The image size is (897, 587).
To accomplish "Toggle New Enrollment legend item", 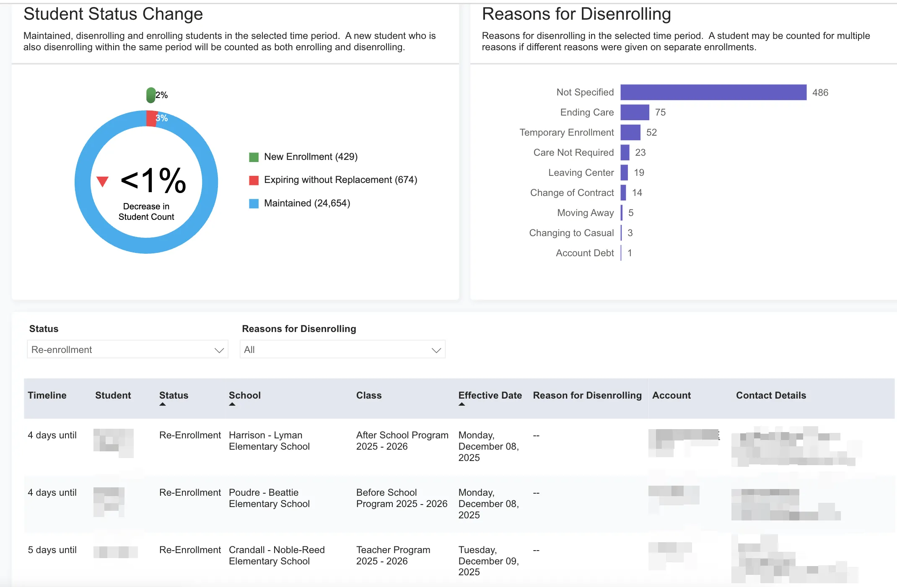I will (x=310, y=157).
